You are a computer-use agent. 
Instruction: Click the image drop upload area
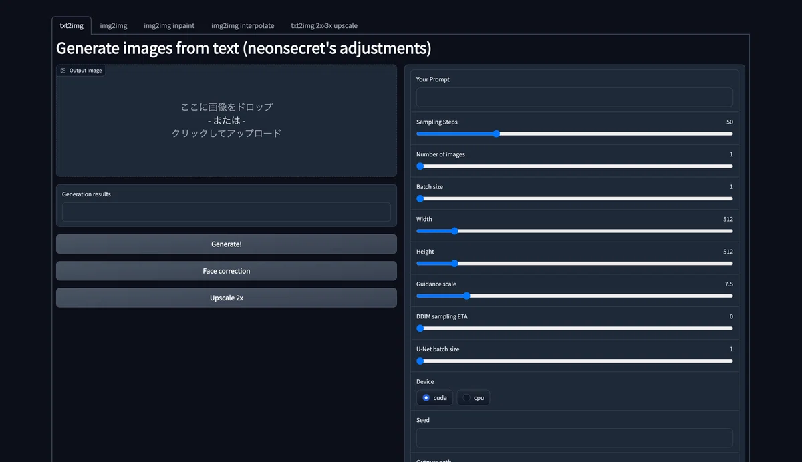(227, 120)
